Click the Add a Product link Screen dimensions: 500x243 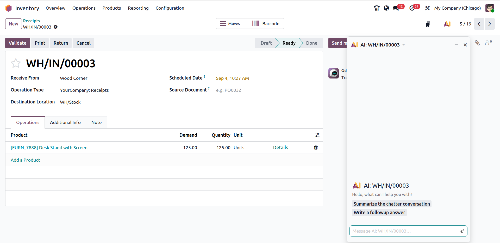25,160
